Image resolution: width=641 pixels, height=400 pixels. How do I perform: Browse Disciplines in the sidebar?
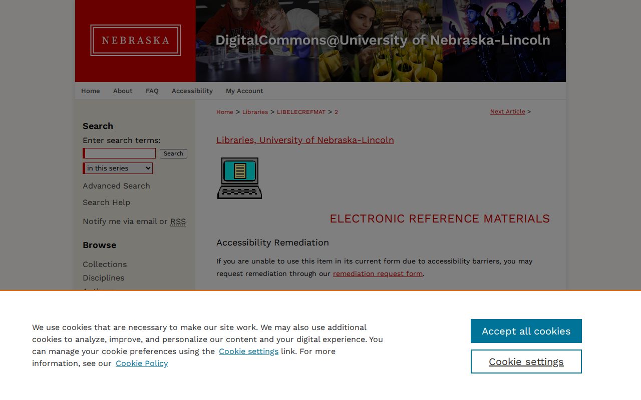(x=103, y=278)
